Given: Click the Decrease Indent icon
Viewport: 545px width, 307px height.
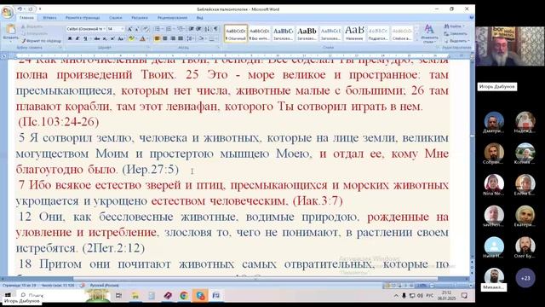Looking at the screenshot, I should click(x=192, y=29).
